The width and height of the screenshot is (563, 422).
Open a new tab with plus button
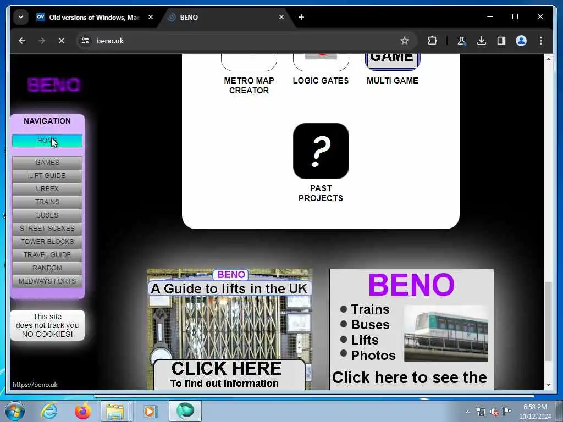coord(301,17)
